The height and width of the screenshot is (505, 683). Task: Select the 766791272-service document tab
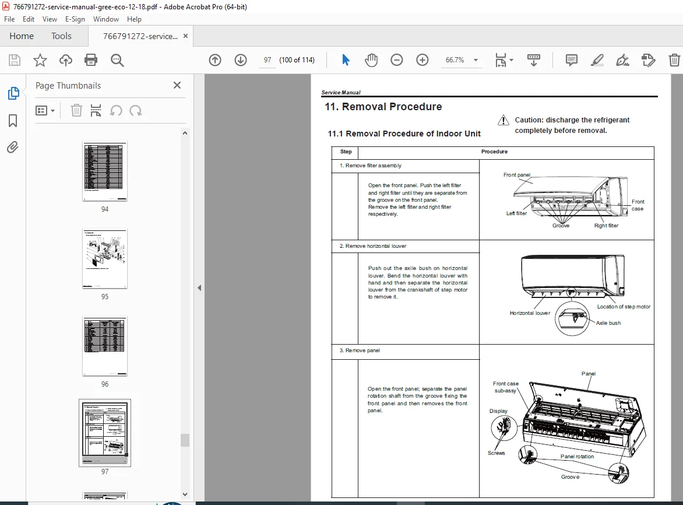pyautogui.click(x=140, y=36)
